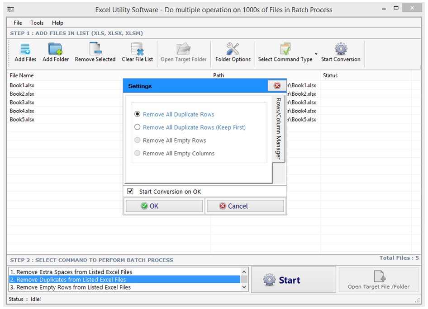428x309 pixels.
Task: Close the Settings dialog with red X
Action: [277, 85]
